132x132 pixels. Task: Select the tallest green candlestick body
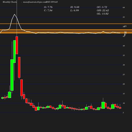pos(12,75)
